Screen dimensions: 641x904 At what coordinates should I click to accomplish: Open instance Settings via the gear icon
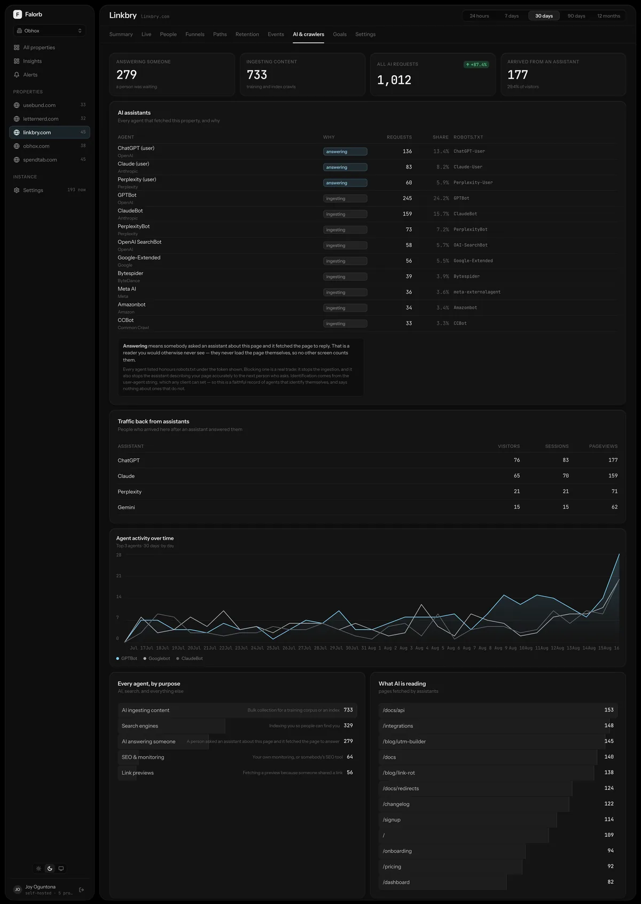tap(17, 190)
